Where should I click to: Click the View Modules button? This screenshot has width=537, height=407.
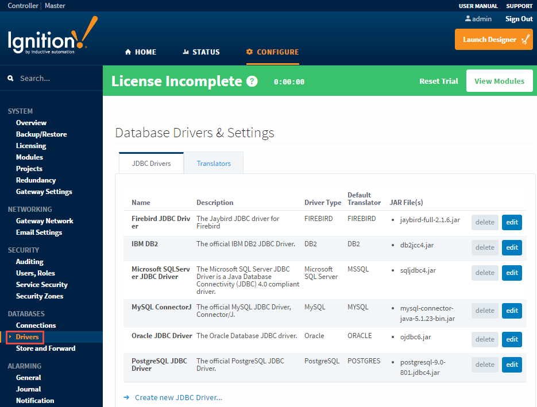pos(499,81)
